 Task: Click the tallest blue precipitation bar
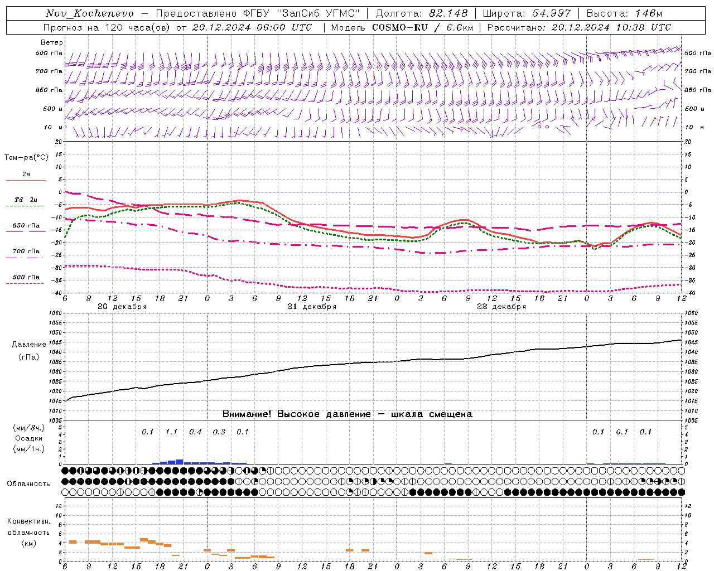(x=179, y=462)
